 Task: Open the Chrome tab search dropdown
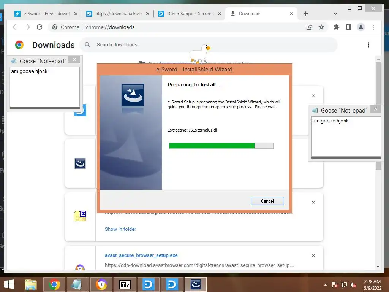pos(335,14)
